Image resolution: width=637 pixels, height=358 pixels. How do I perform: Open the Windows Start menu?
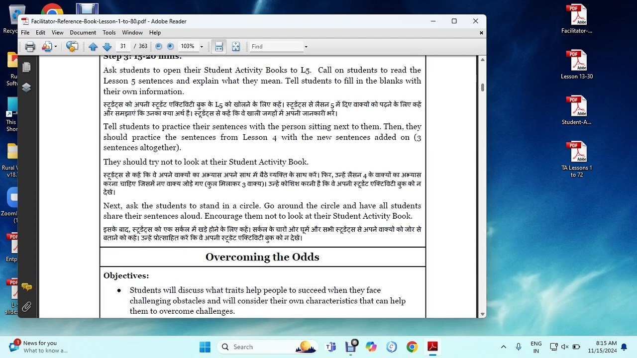coord(205,347)
